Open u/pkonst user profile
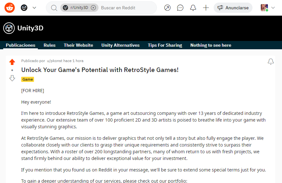 (55, 61)
